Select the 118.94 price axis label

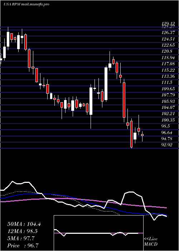click(x=168, y=58)
